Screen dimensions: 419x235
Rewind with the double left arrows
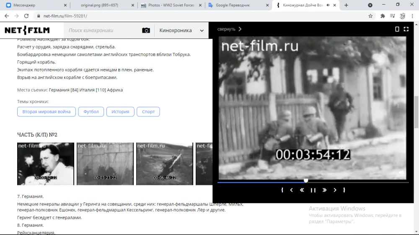coord(302,190)
